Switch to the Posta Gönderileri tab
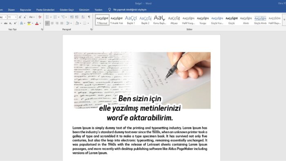 [x=45, y=10]
